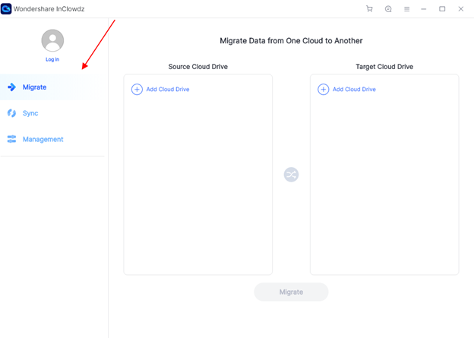
Task: Click the Wondershare InClowdz app logo
Action: pos(6,9)
